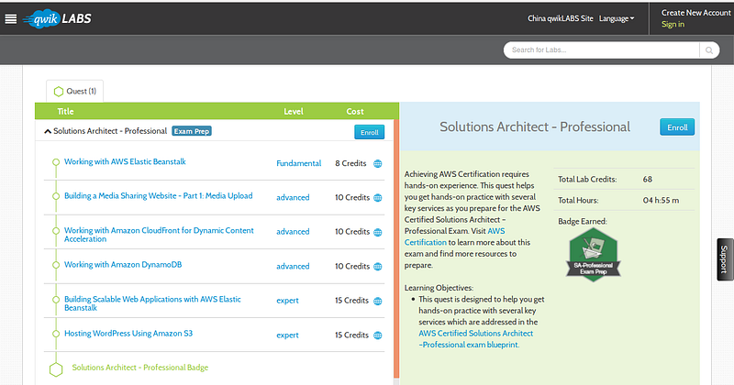734x385 pixels.
Task: Open the China qwikLABS Site link
Action: [561, 18]
